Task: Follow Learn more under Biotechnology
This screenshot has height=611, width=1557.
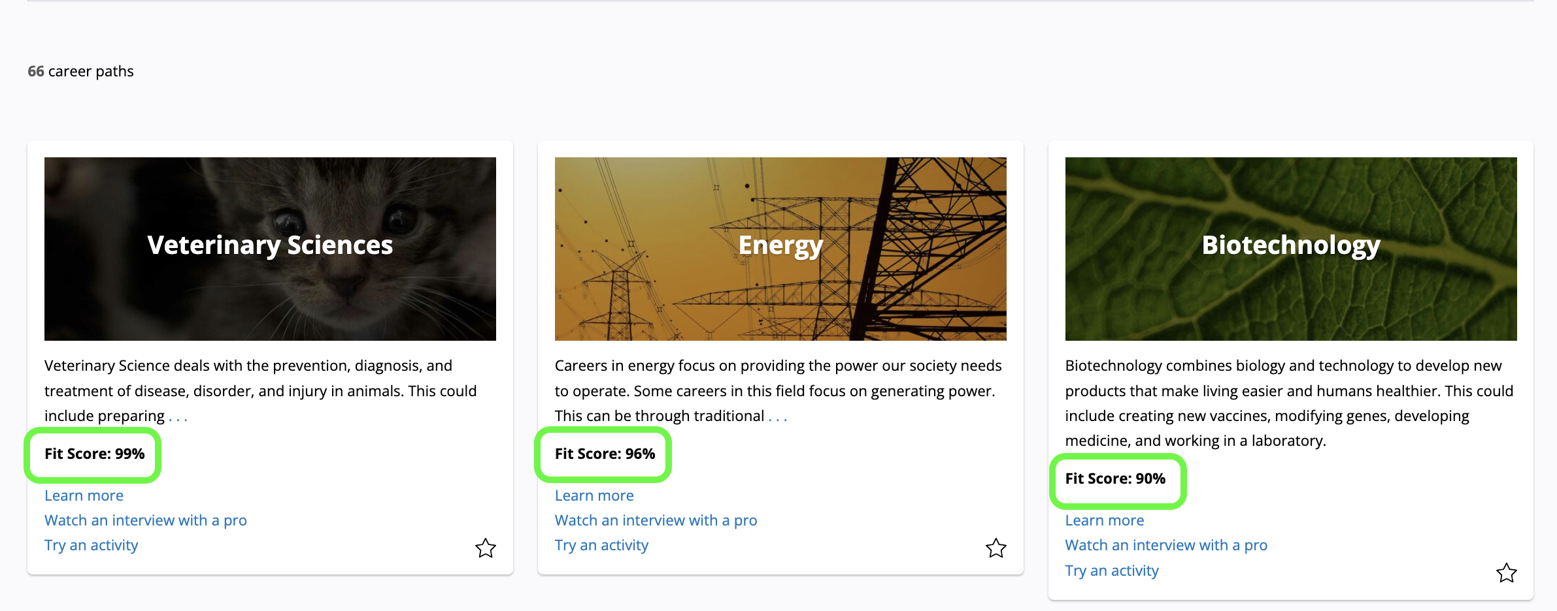Action: (x=1105, y=520)
